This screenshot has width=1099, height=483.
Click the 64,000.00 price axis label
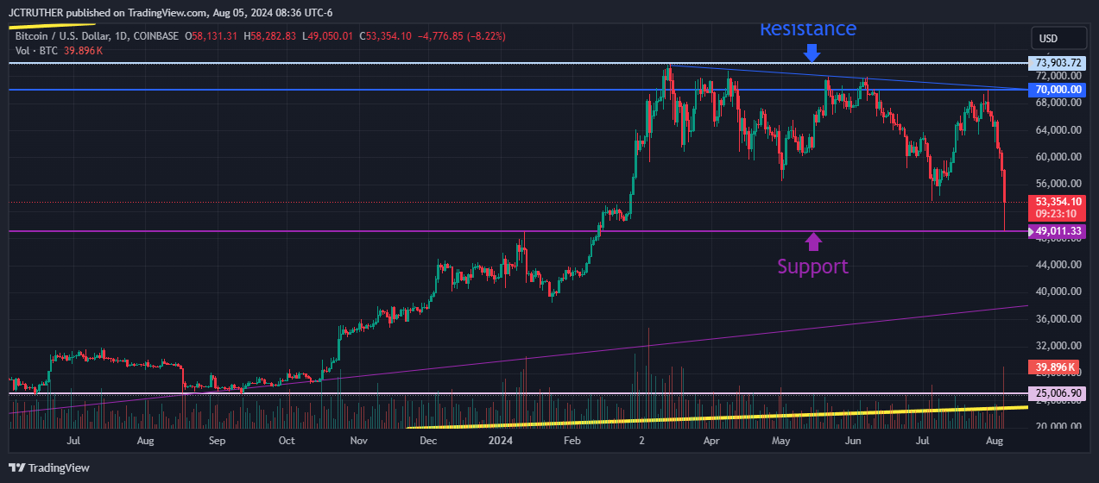[1058, 130]
